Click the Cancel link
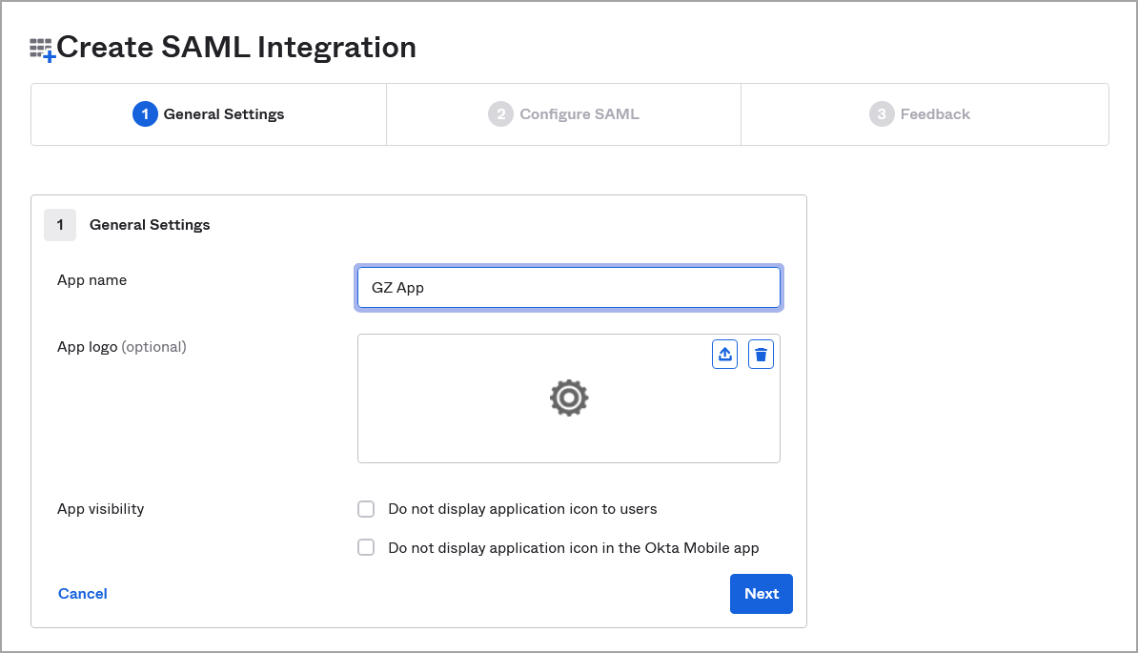This screenshot has height=653, width=1138. click(x=82, y=593)
